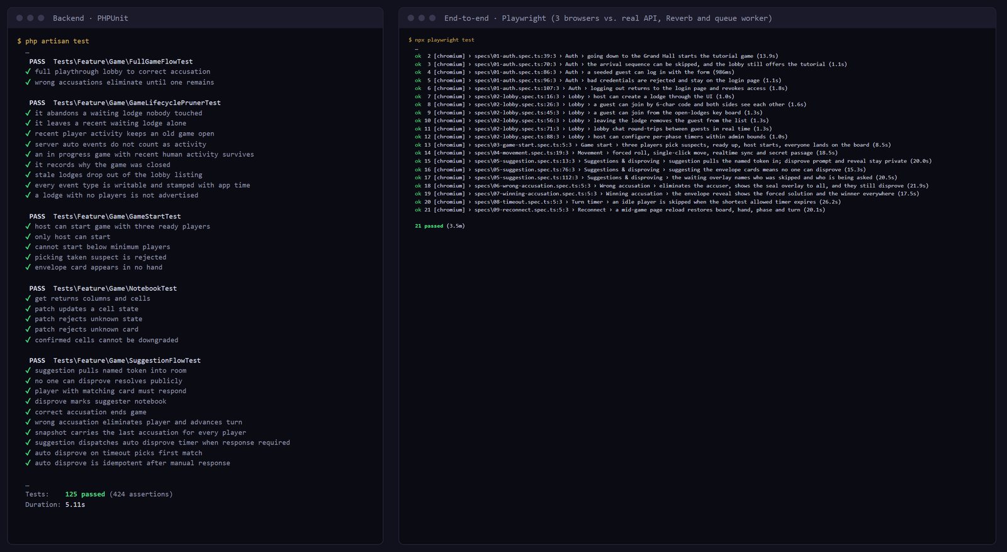Click the Playwright '21 passed' summary
The image size is (1007, 552).
point(429,226)
